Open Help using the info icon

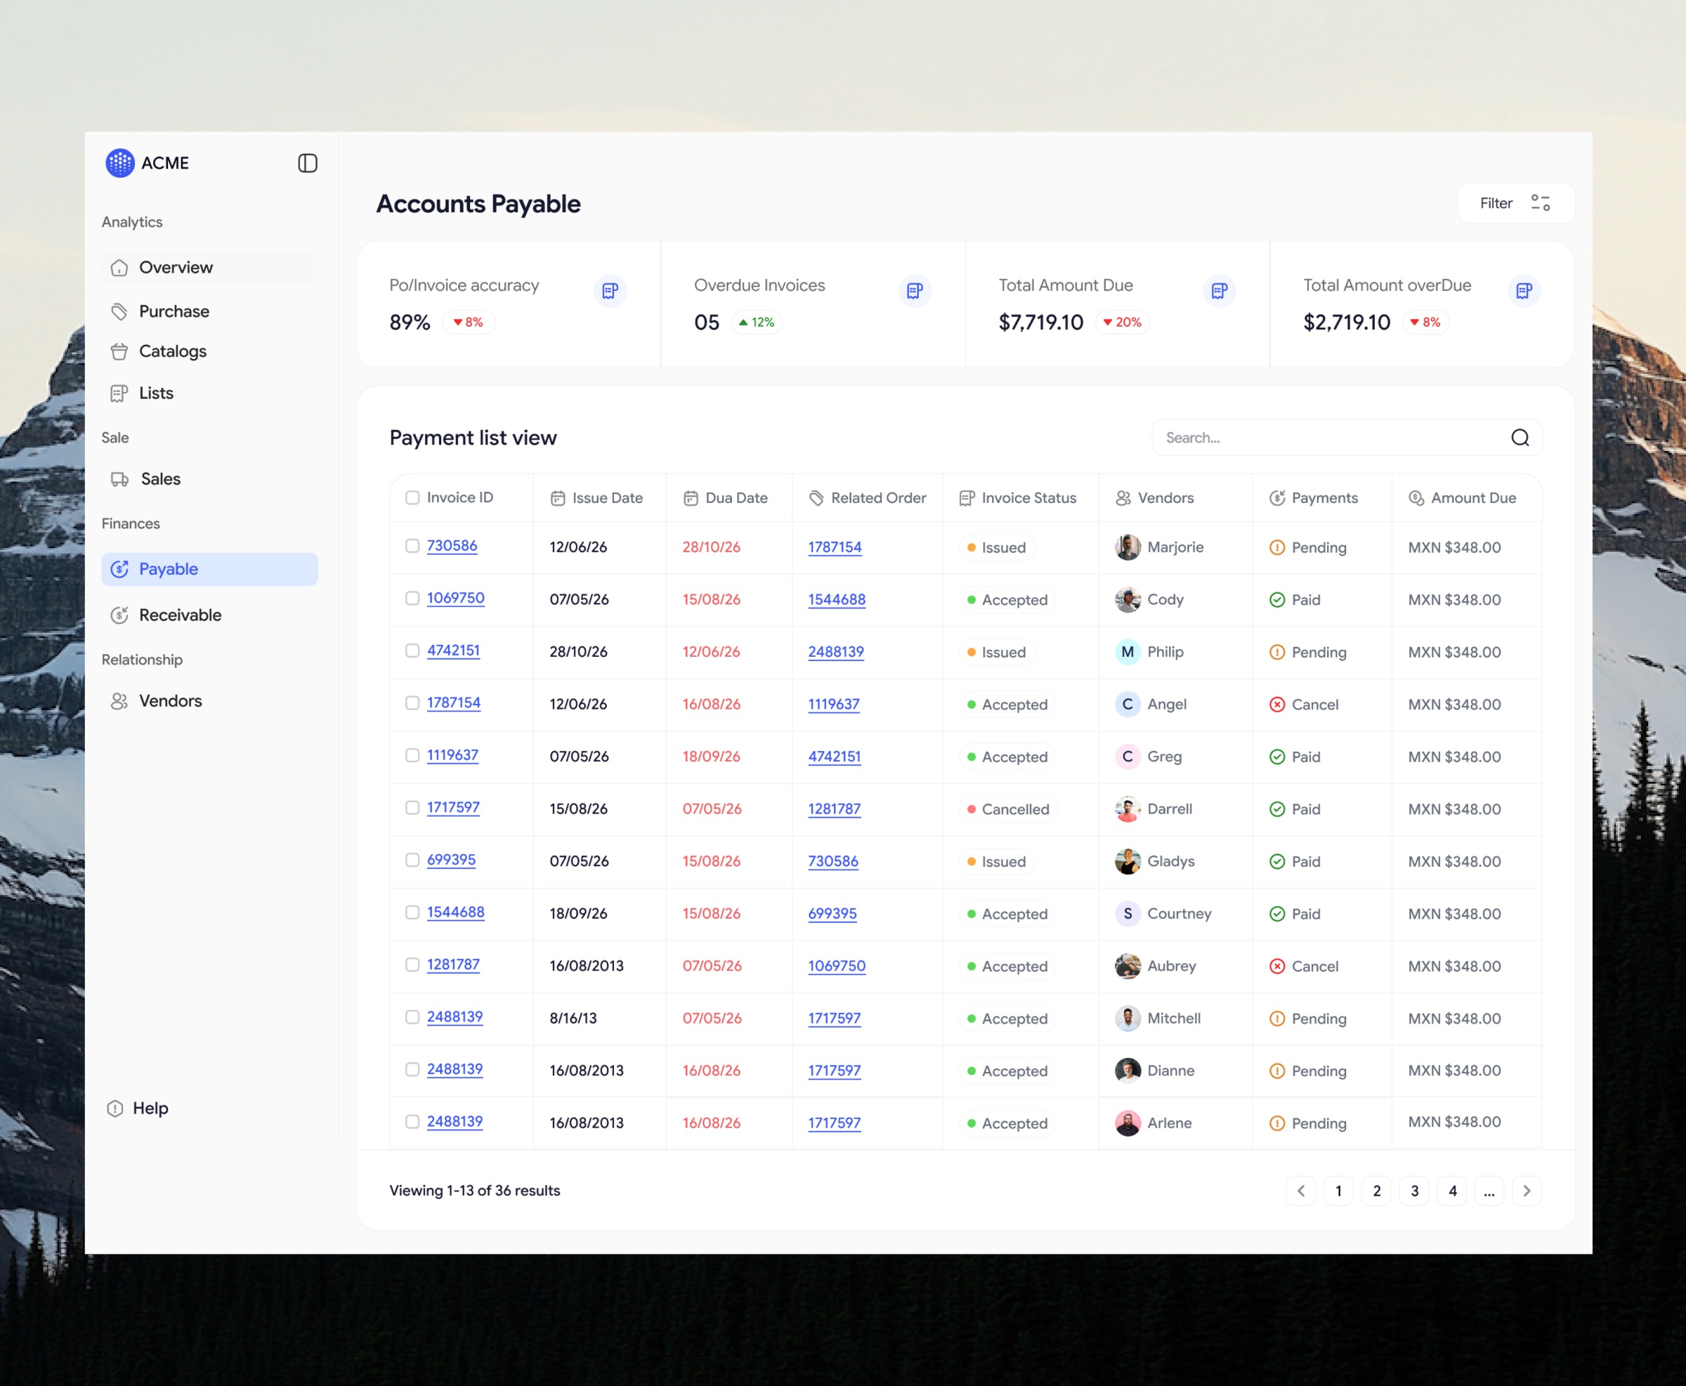116,1108
